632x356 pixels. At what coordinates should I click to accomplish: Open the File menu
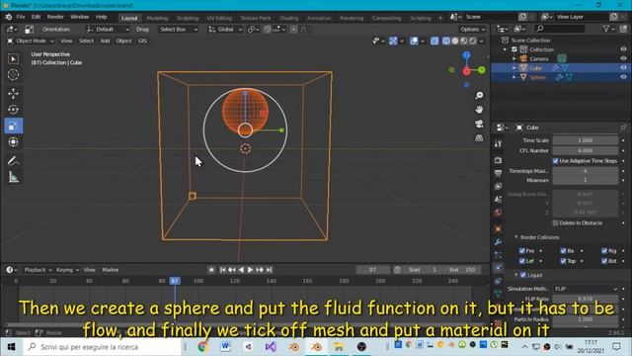click(x=21, y=17)
